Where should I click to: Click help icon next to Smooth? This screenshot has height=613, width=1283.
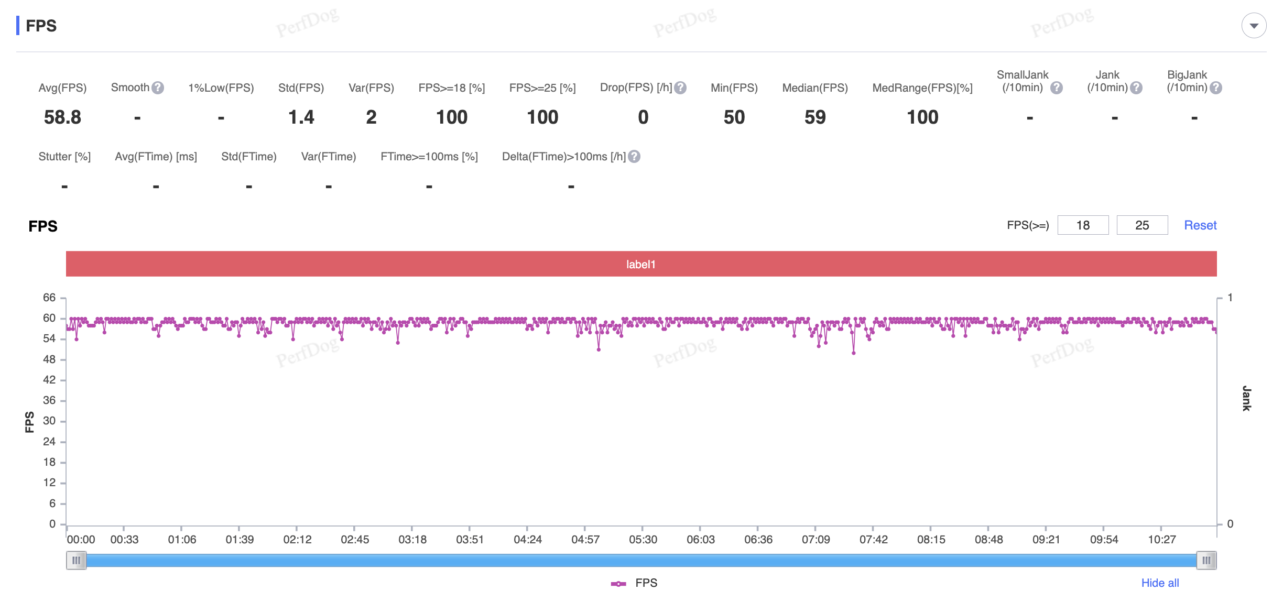(158, 88)
